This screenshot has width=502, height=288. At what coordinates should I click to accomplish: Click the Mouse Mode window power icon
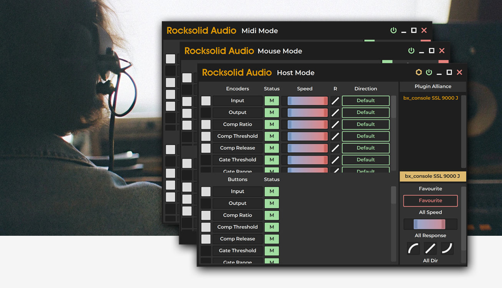[x=411, y=51]
